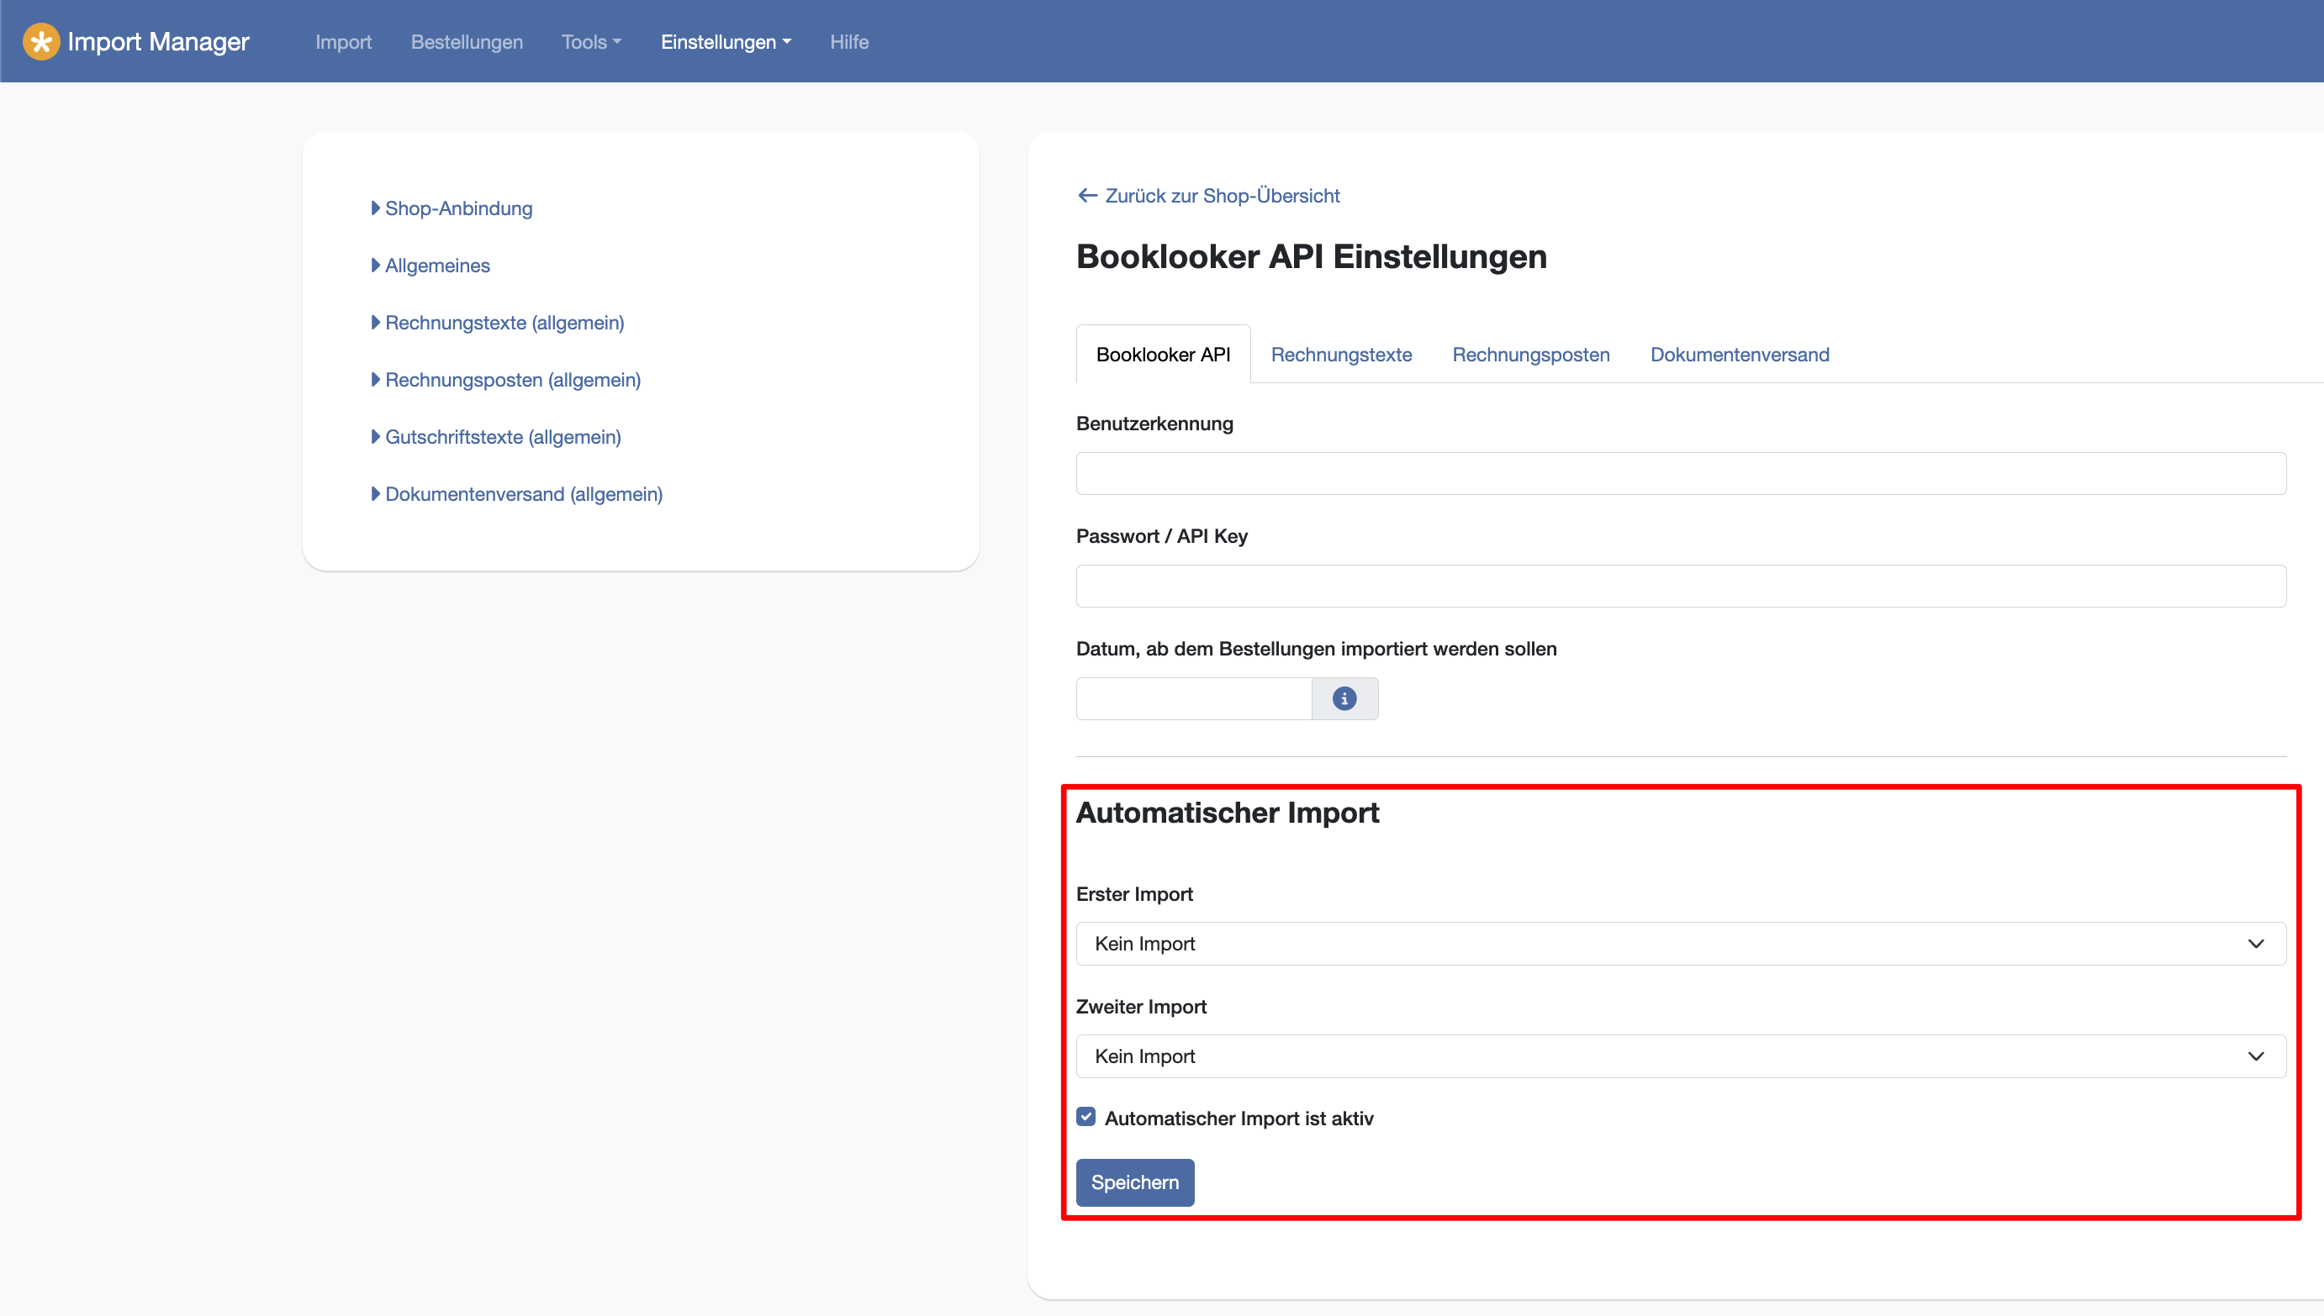The image size is (2324, 1316).
Task: Focus the Benutzerkennung input field
Action: pyautogui.click(x=1680, y=474)
